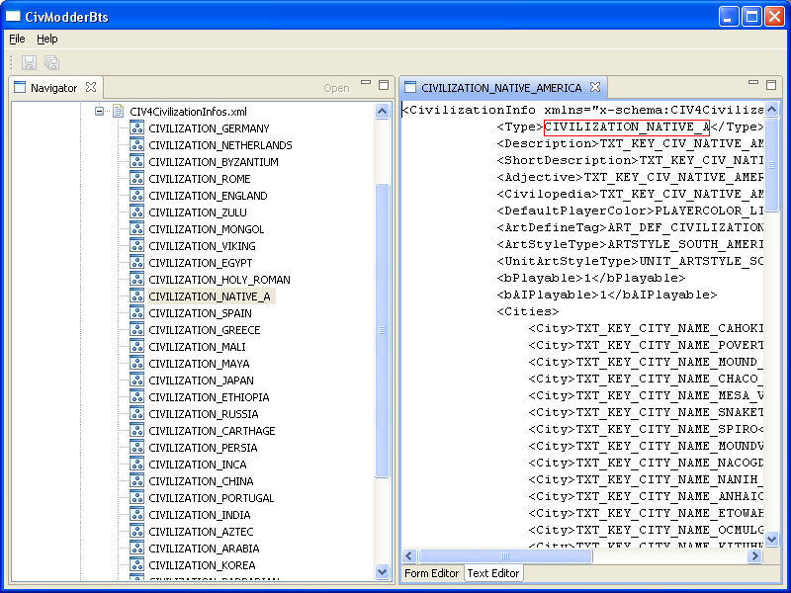Click the icon beside CIVILIZATION_NETHERLANDS
This screenshot has width=791, height=593.
point(136,144)
